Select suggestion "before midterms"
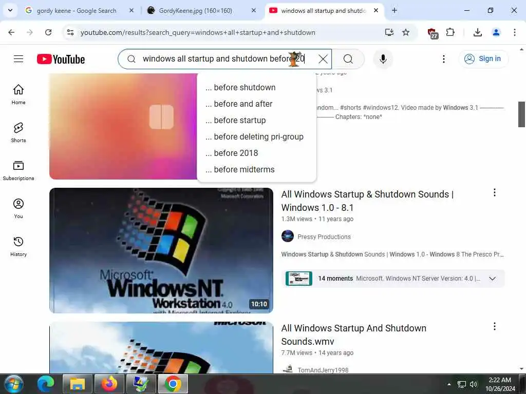This screenshot has height=394, width=526. tap(257, 169)
